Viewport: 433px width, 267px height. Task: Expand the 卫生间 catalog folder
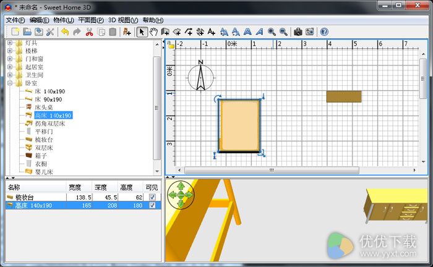(x=10, y=75)
